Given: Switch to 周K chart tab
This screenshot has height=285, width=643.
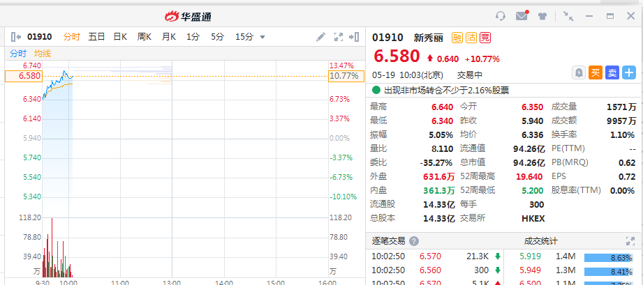Looking at the screenshot, I should [145, 37].
